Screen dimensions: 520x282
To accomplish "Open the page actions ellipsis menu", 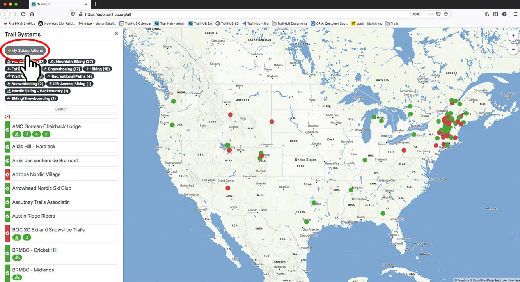I will 431,14.
